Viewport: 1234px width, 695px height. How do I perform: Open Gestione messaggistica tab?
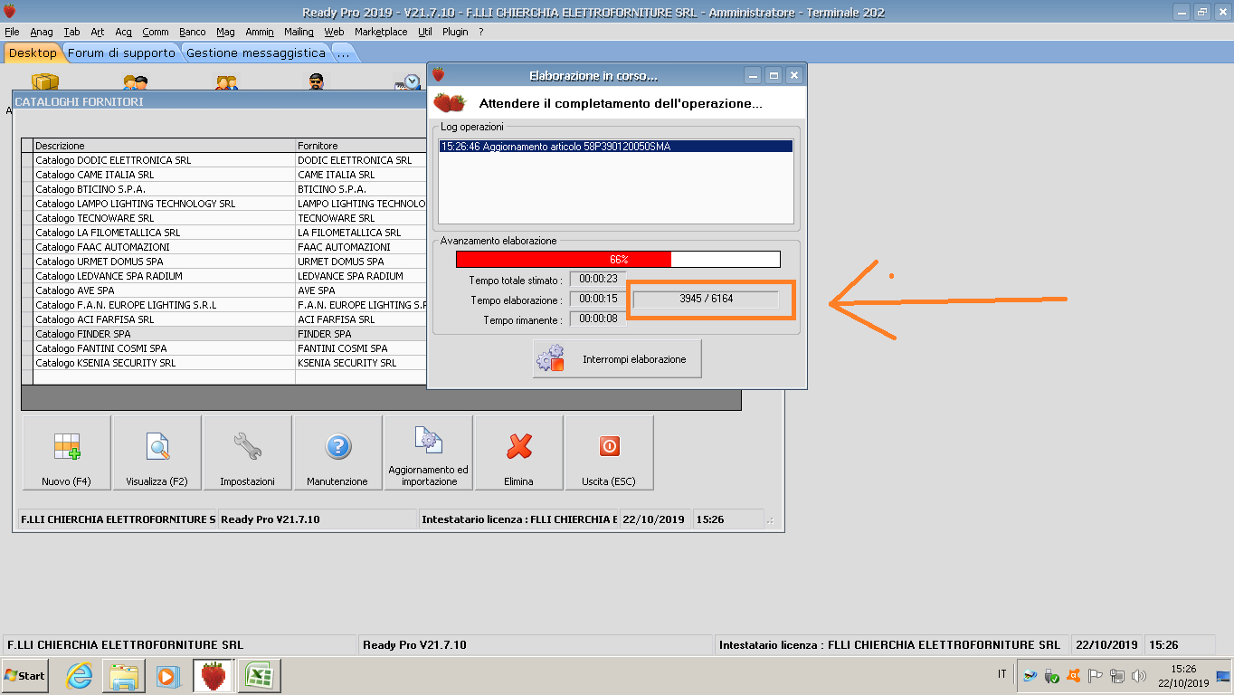click(x=256, y=52)
